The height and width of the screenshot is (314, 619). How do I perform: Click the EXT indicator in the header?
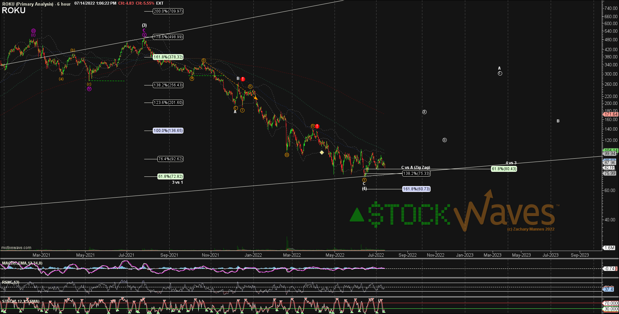(x=160, y=3)
